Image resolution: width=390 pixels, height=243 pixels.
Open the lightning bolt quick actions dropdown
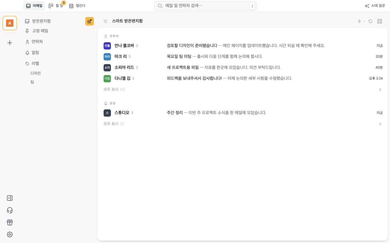[361, 21]
